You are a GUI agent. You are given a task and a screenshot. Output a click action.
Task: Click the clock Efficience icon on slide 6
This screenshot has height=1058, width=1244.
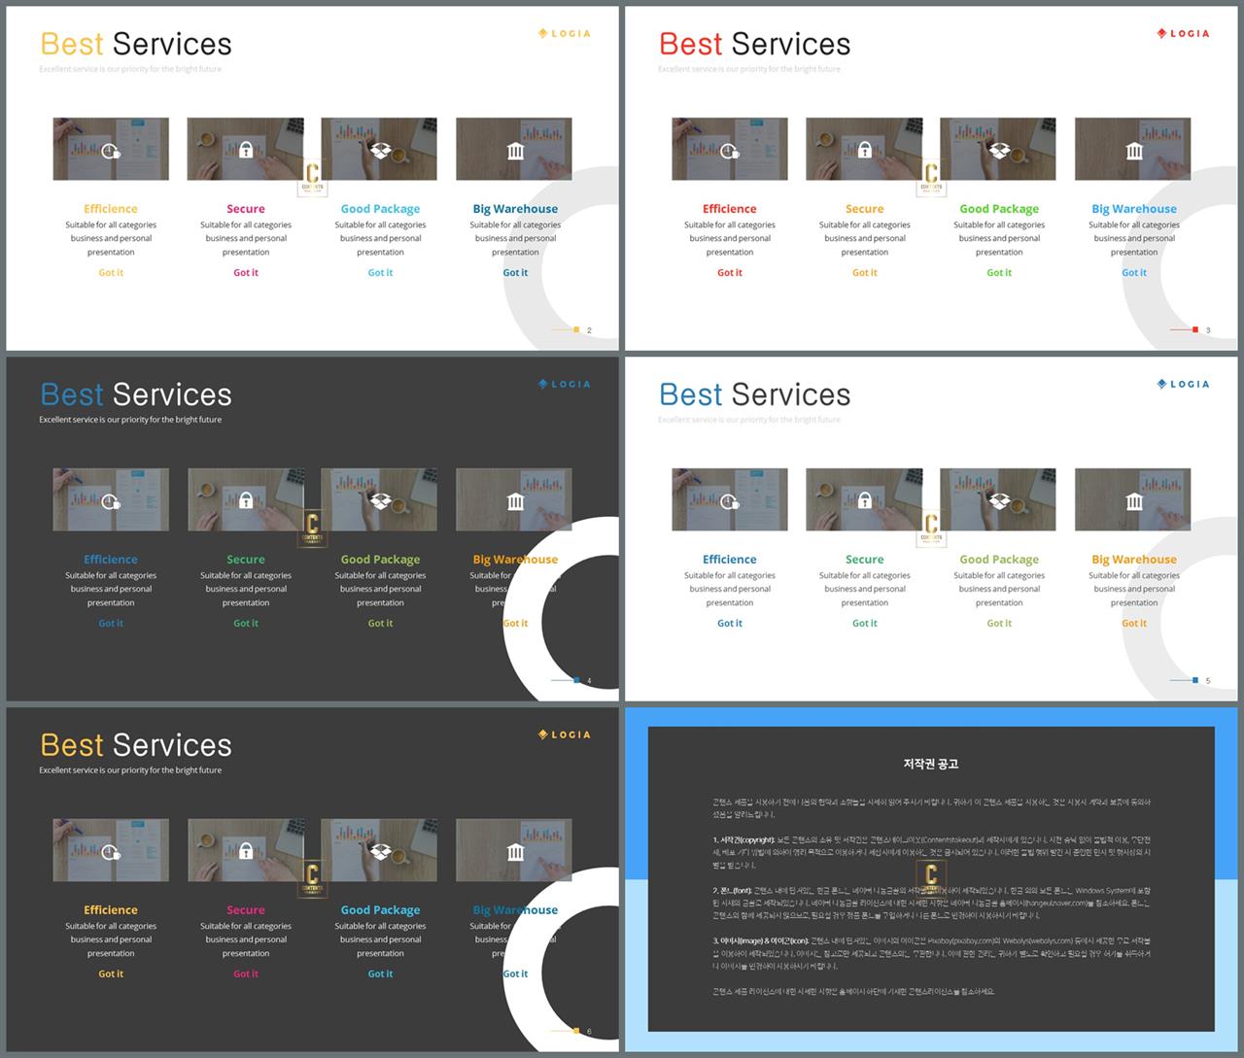[111, 852]
